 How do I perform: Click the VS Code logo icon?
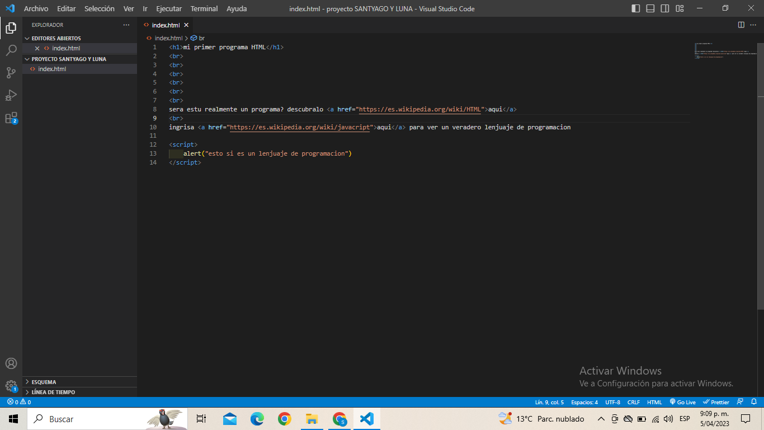(10, 8)
